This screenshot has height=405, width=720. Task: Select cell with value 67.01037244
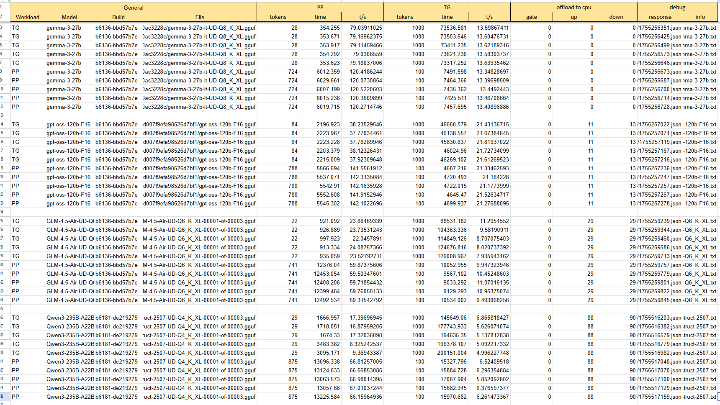point(363,388)
